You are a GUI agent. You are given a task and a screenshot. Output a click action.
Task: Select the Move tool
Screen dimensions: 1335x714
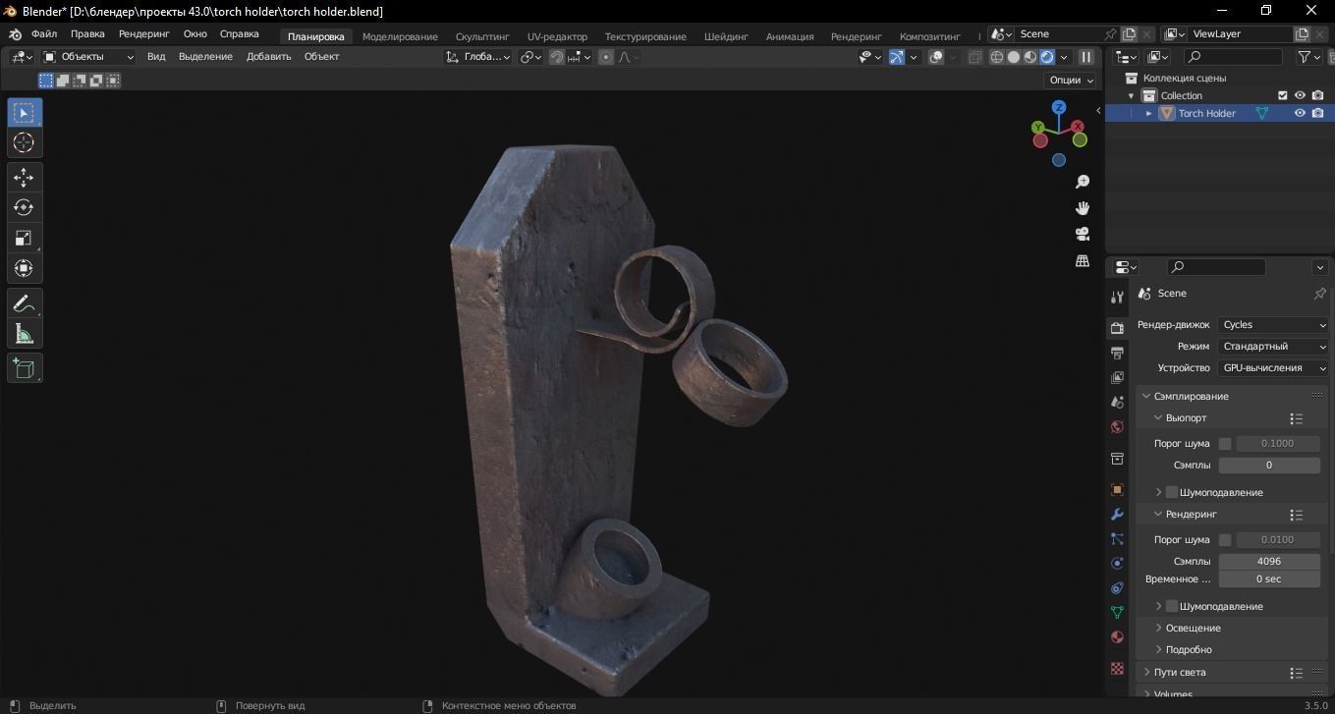point(25,178)
